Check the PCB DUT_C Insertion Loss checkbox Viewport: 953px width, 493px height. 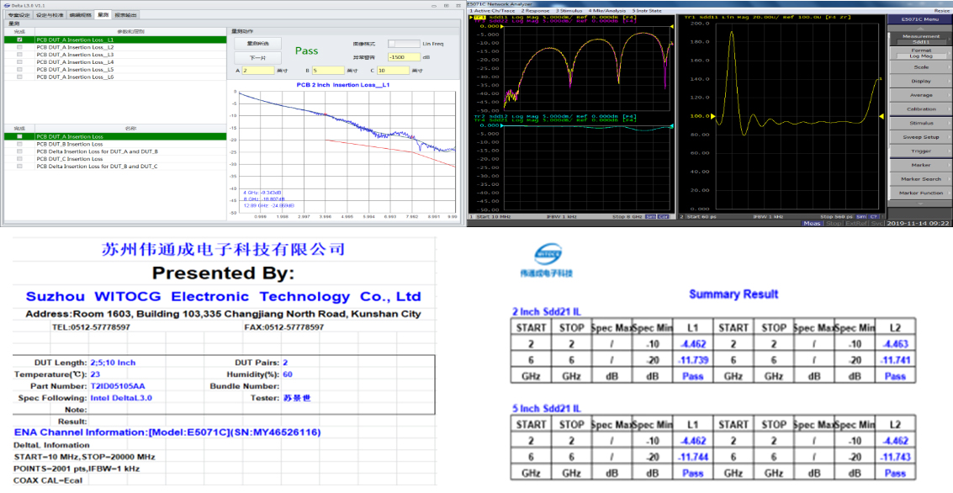point(19,159)
